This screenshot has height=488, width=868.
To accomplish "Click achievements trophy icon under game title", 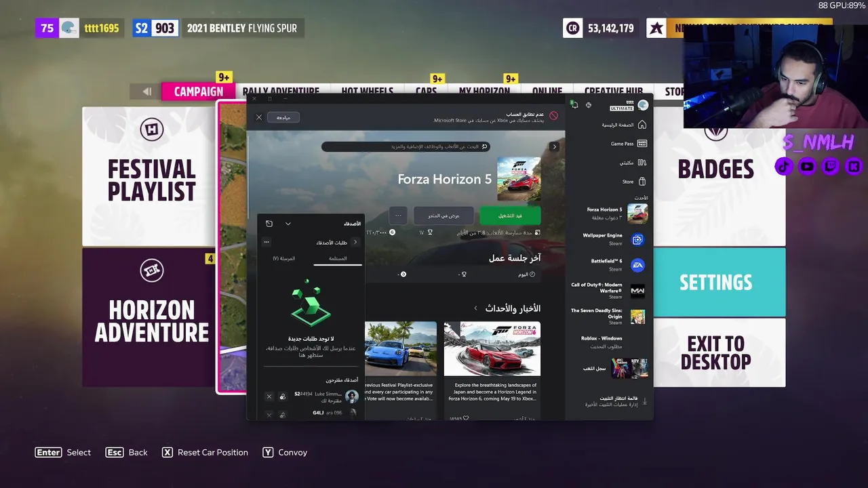I will pyautogui.click(x=430, y=232).
